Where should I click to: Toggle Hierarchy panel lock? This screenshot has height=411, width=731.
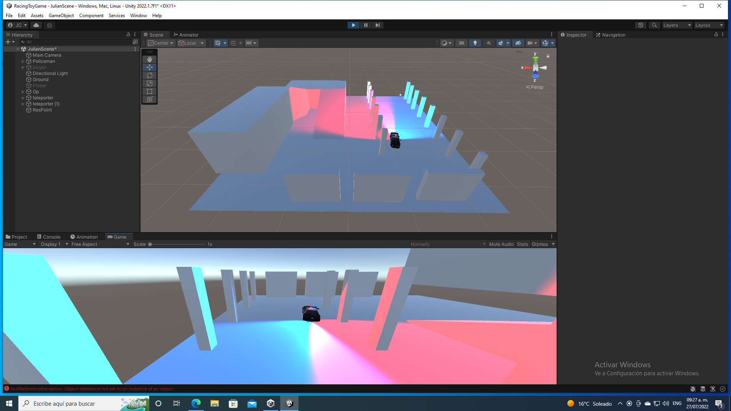(x=128, y=34)
